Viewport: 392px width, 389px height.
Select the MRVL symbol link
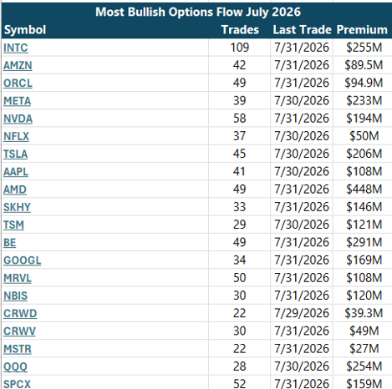coord(18,278)
